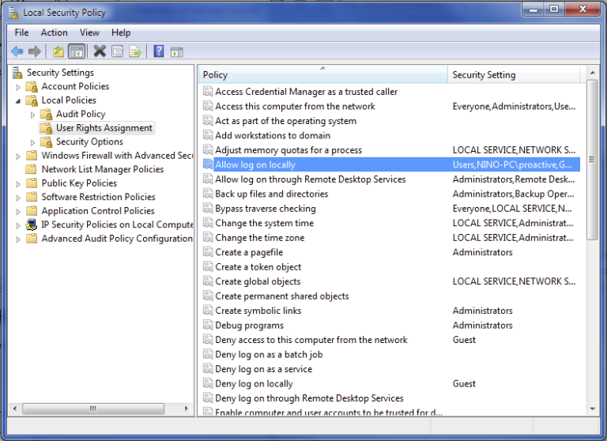Click the Up one level folder icon
Image resolution: width=607 pixels, height=441 pixels.
[58, 51]
